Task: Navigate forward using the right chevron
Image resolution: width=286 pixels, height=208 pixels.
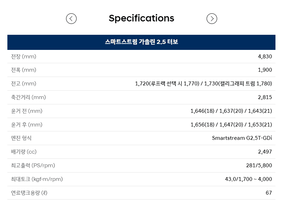Action: (212, 18)
